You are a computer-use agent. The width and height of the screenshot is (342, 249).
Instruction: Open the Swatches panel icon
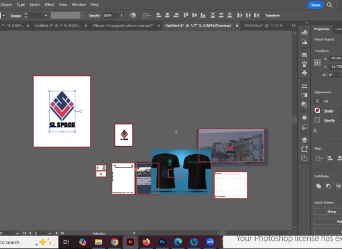point(304,54)
